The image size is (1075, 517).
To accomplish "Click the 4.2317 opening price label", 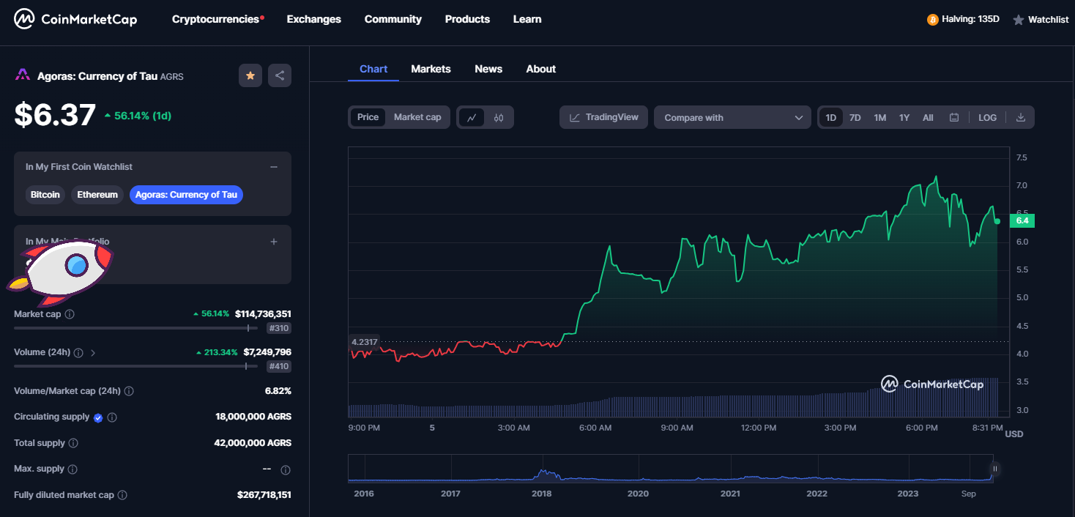I will pyautogui.click(x=365, y=342).
